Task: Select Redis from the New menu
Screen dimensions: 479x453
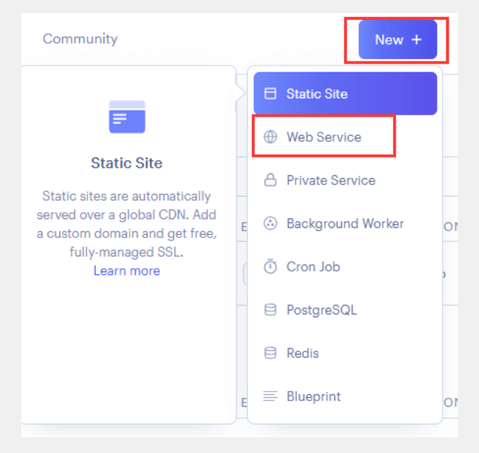Action: (x=302, y=353)
